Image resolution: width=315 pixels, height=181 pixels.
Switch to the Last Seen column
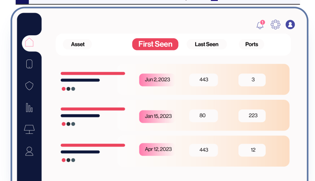pyautogui.click(x=206, y=44)
